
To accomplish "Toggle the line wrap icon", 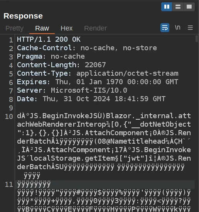I will [165, 28].
